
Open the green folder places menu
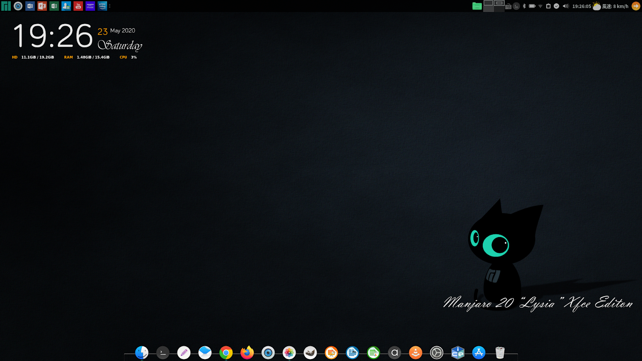click(x=477, y=6)
